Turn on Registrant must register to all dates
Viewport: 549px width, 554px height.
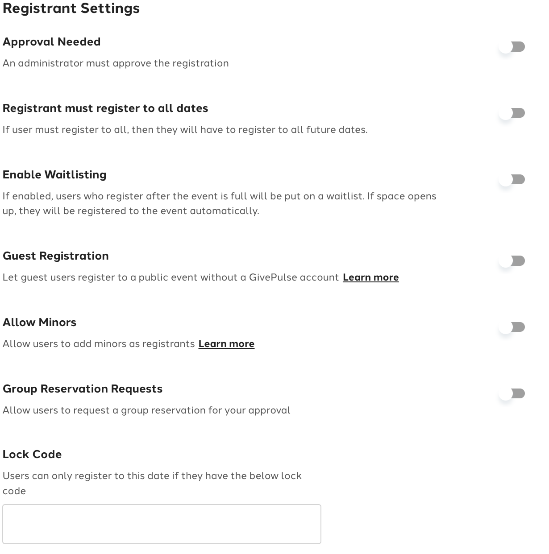coord(512,113)
